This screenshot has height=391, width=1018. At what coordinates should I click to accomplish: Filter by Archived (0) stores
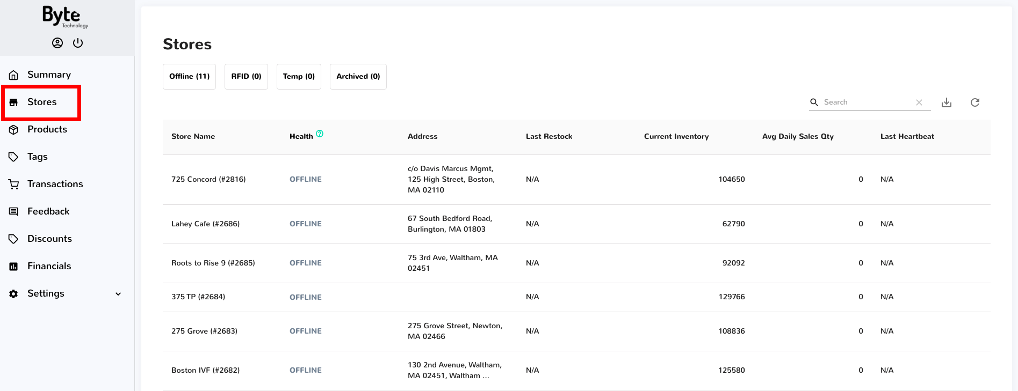coord(358,77)
